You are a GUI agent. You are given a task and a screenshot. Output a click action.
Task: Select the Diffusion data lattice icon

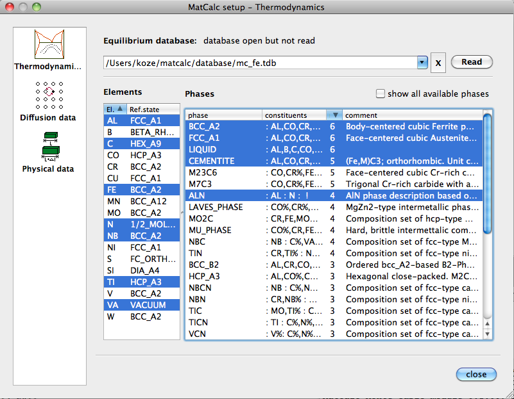[48, 96]
